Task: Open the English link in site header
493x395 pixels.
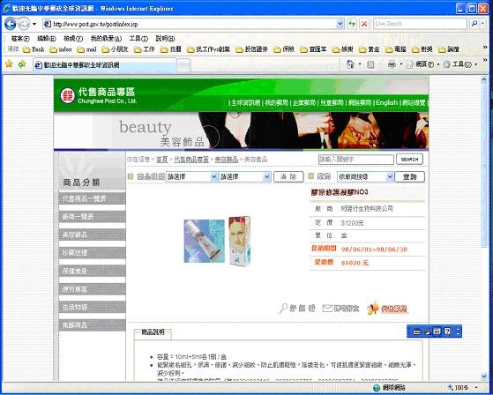Action: tap(387, 102)
